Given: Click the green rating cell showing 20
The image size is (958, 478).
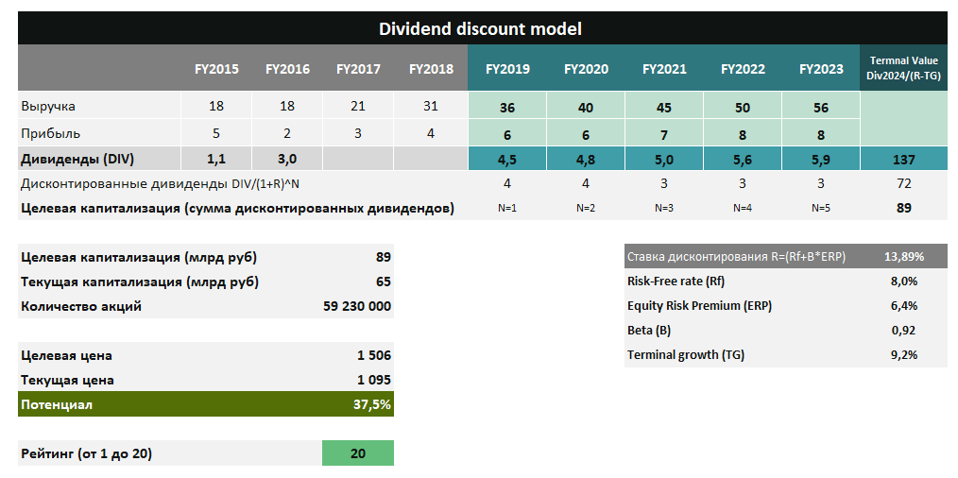Looking at the screenshot, I should (357, 453).
